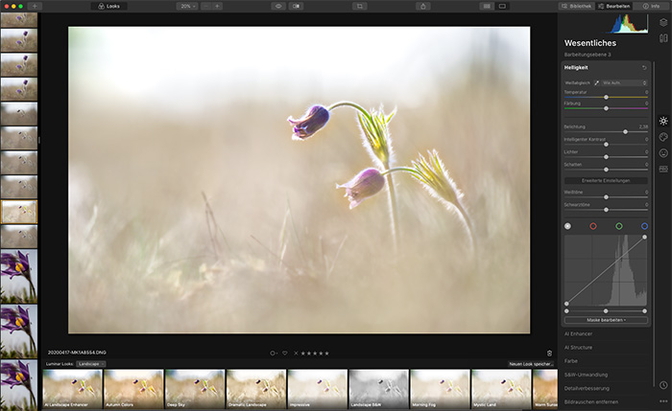This screenshot has height=411, width=672.
Task: Toggle the filmstrip view icon
Action: 487,6
